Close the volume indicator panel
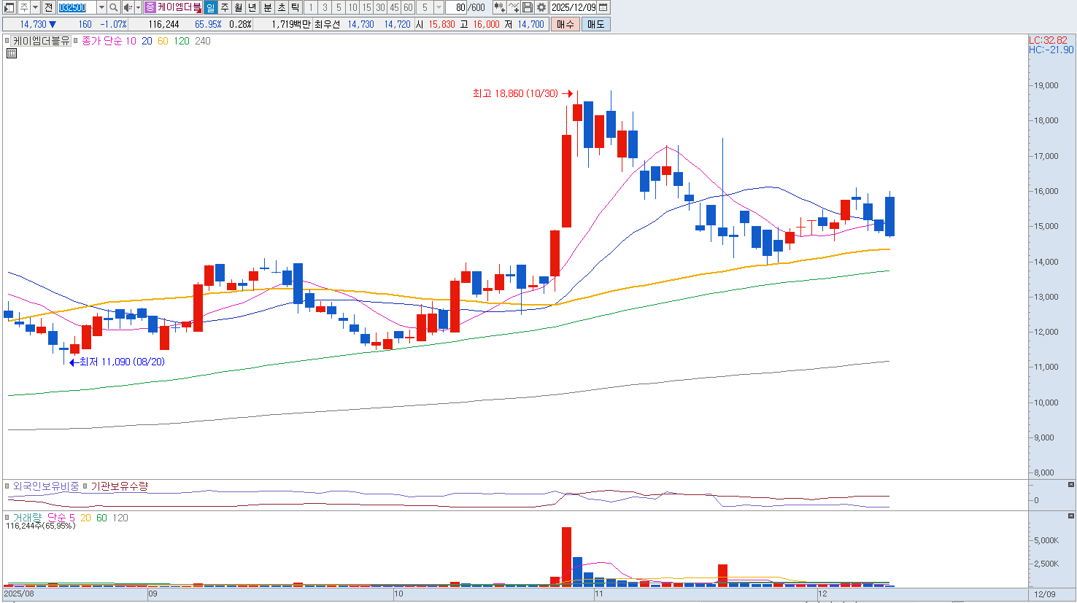 pyautogui.click(x=1071, y=516)
